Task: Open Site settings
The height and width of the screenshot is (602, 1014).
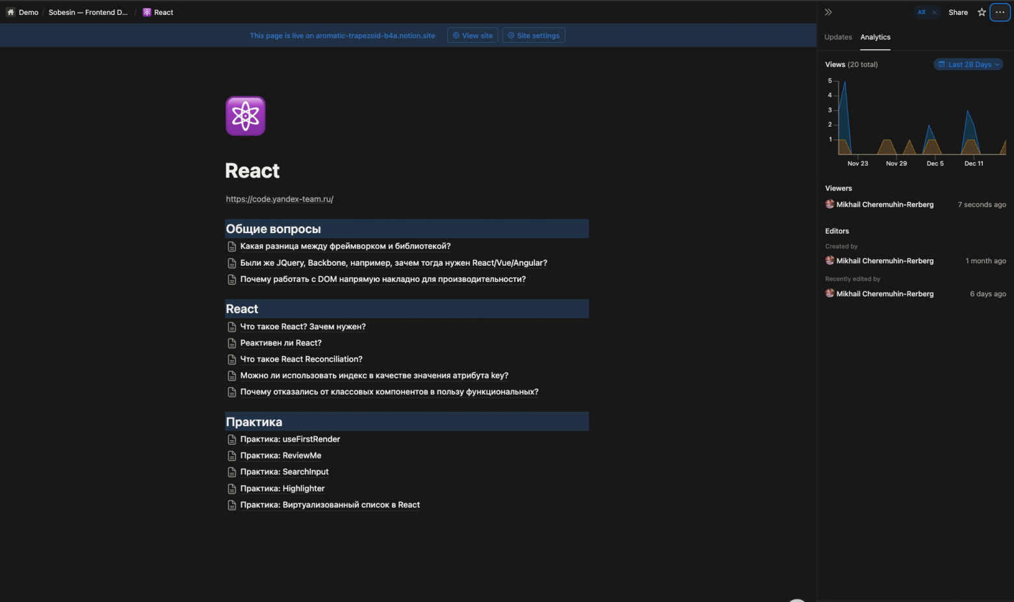Action: pos(534,36)
